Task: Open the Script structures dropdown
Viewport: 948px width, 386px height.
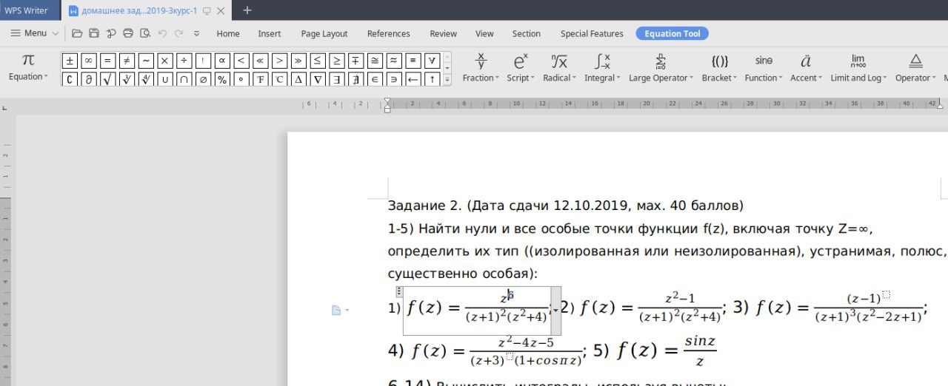Action: [520, 67]
